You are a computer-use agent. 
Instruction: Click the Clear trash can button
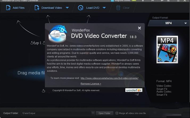pyautogui.click(x=123, y=8)
